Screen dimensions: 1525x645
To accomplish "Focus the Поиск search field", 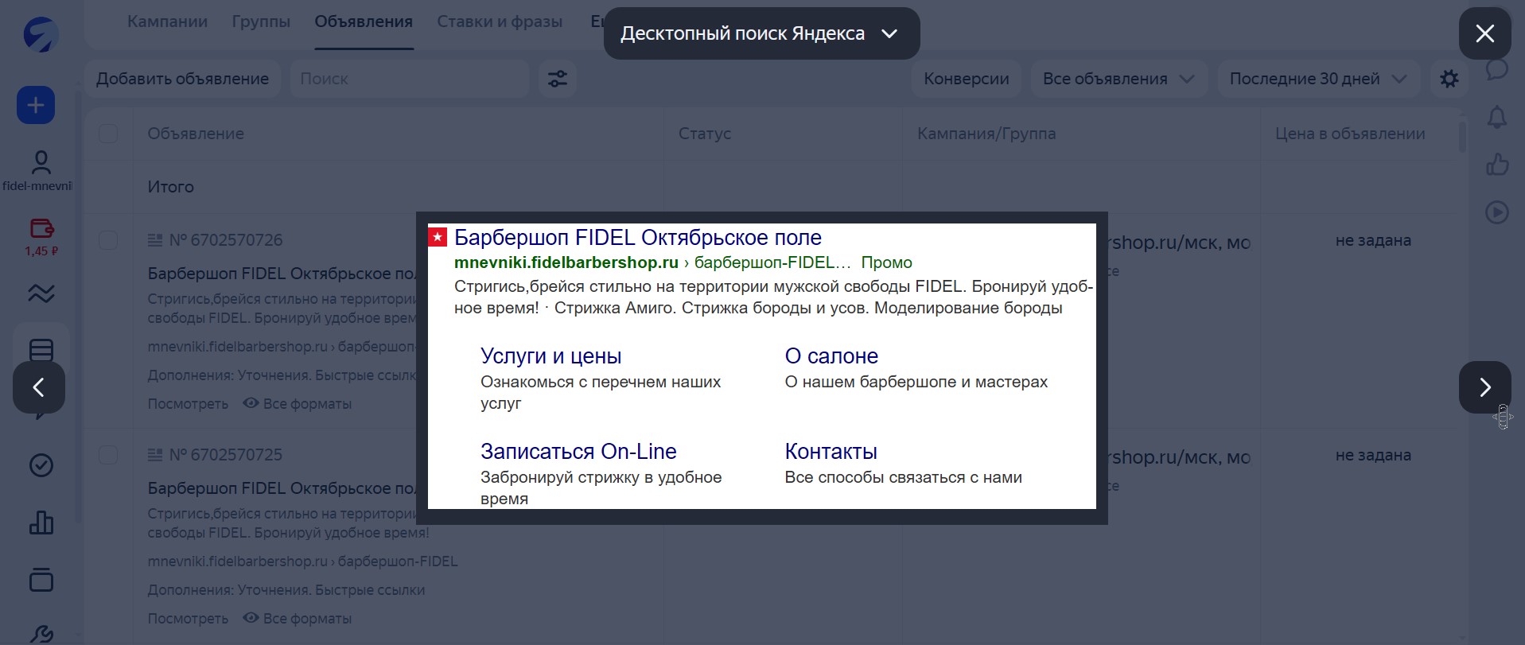I will 410,79.
